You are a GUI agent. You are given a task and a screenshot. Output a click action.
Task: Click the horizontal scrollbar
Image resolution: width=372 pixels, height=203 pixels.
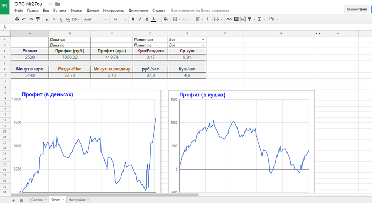(104, 195)
